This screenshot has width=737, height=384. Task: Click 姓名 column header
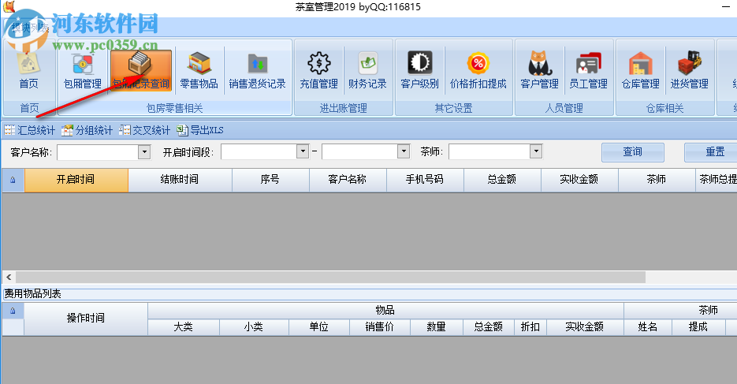pos(648,327)
